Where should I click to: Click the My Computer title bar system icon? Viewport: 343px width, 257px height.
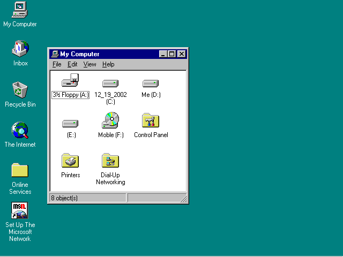(55, 54)
